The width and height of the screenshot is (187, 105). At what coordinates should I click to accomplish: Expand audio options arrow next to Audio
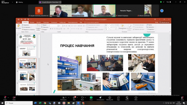tap(8, 97)
